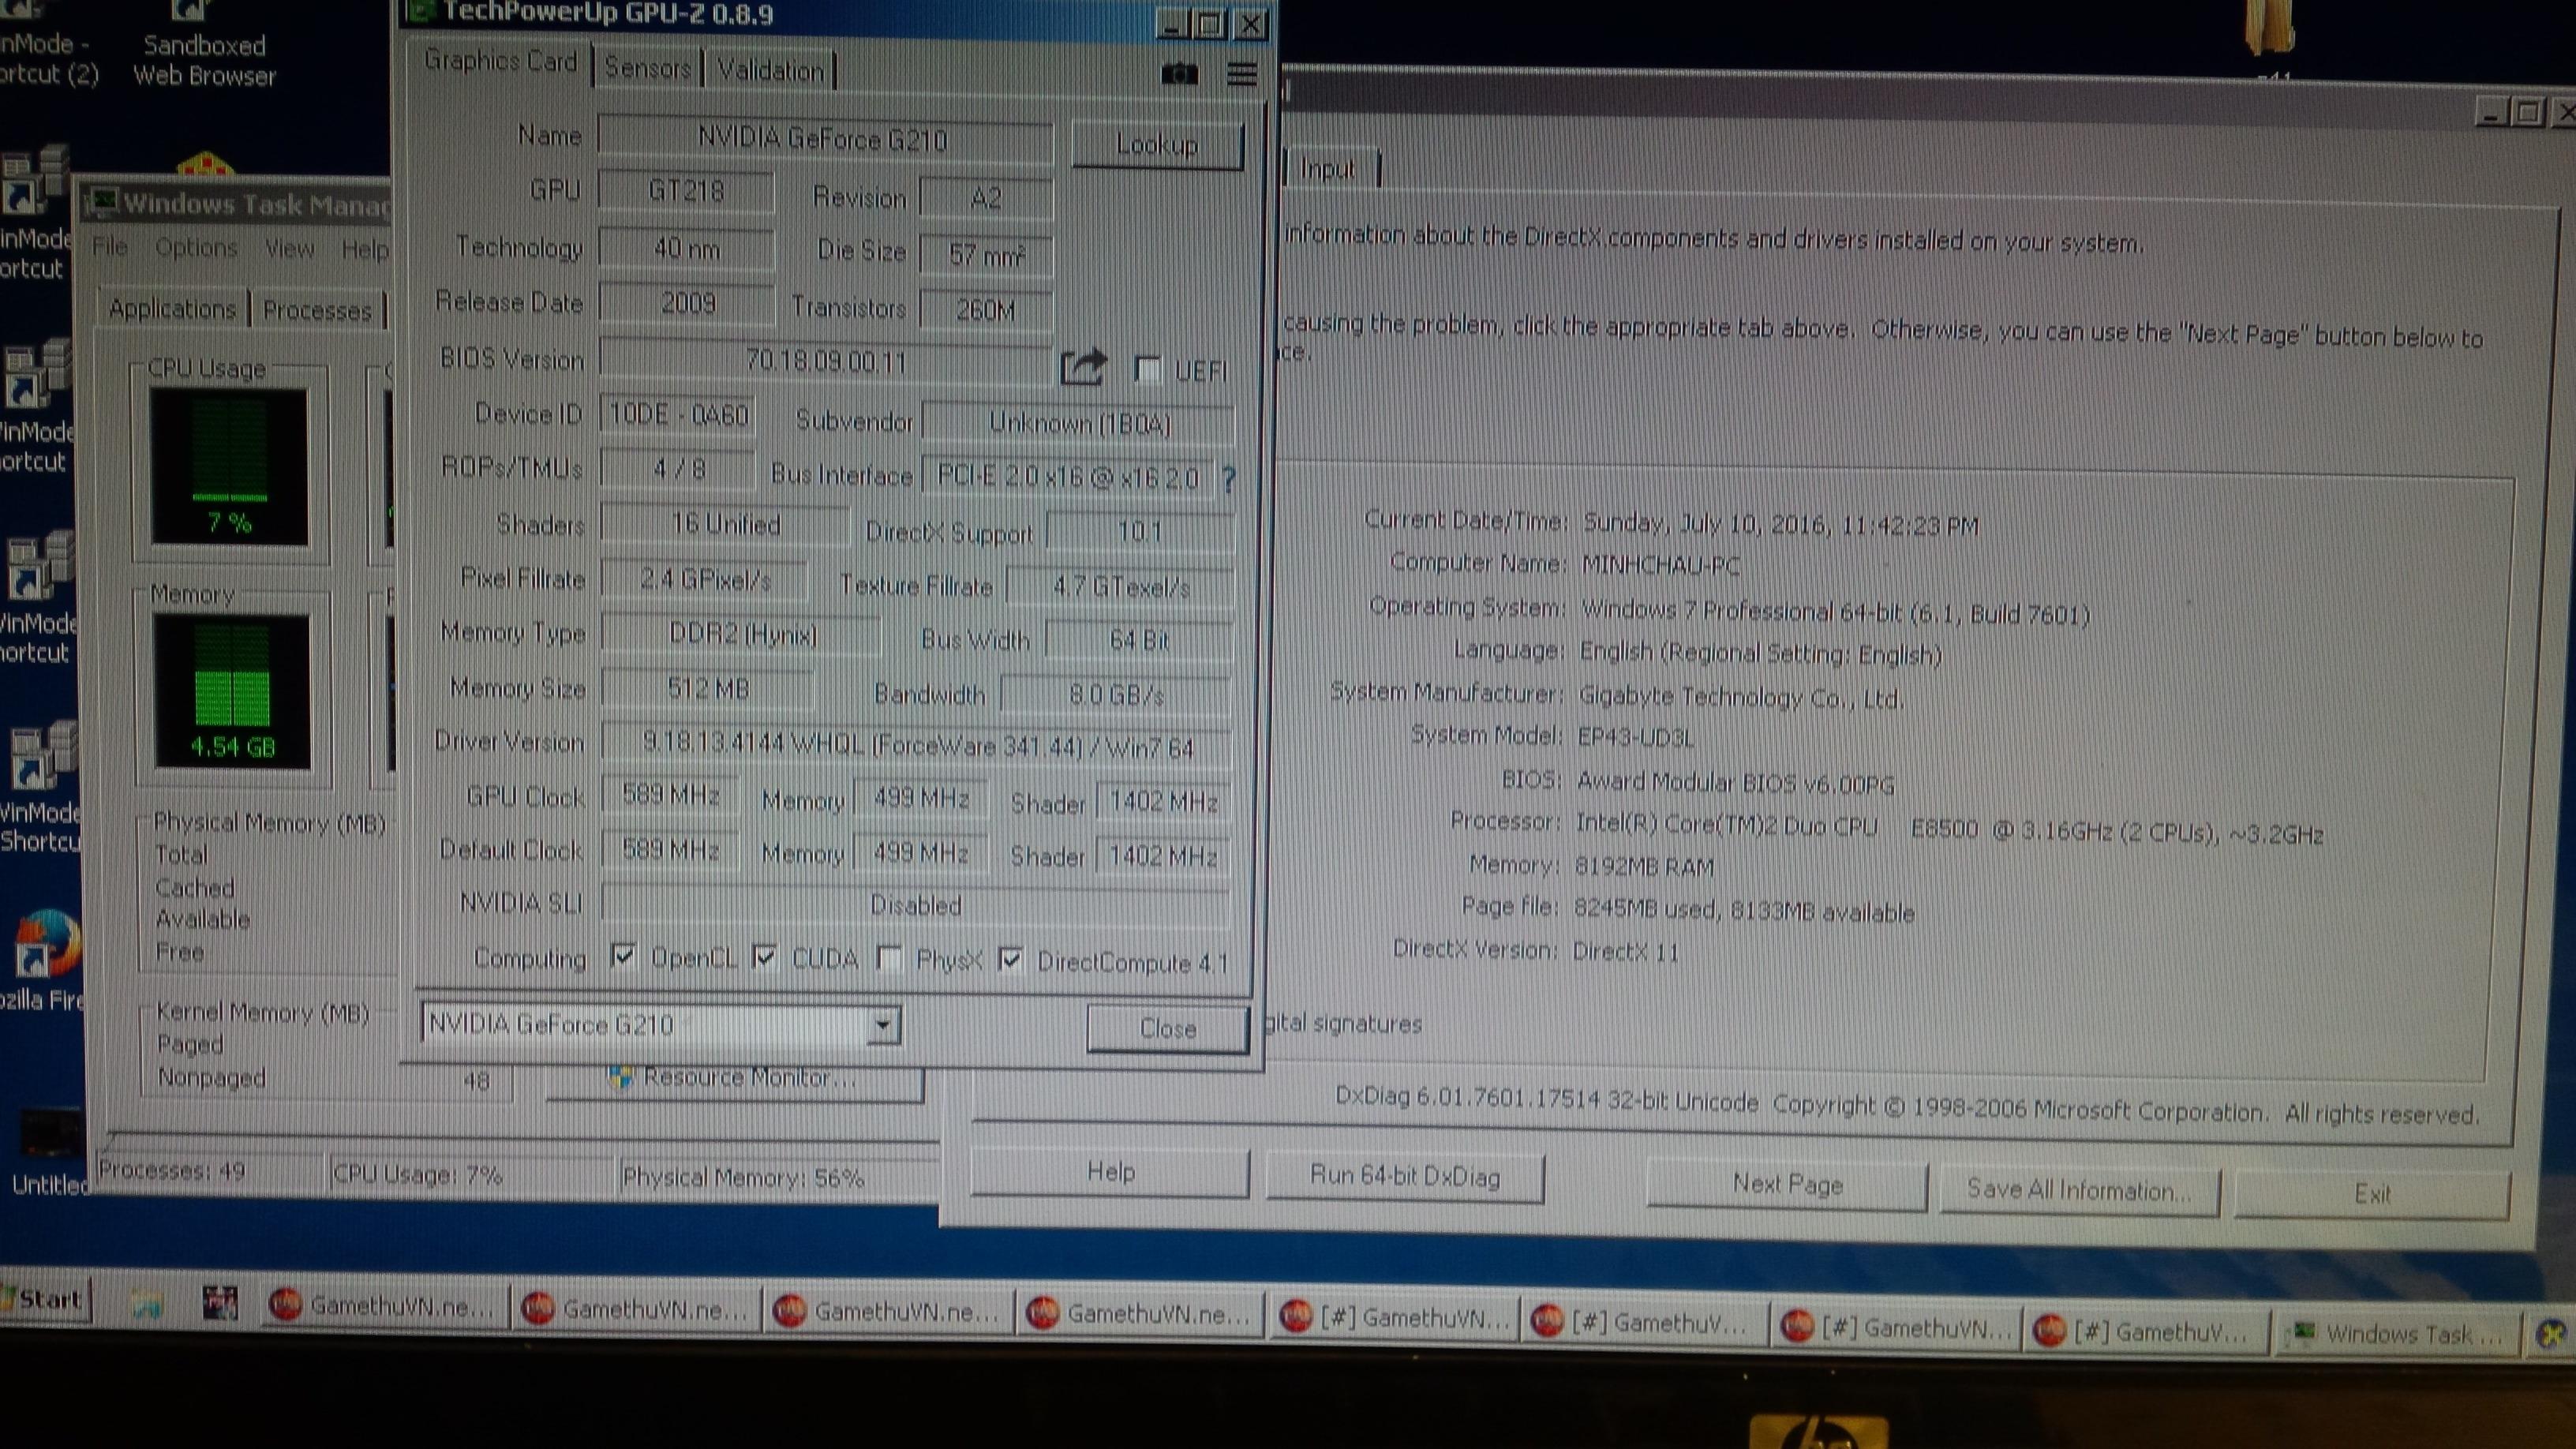Image resolution: width=2576 pixels, height=1449 pixels.
Task: Click the Technology value 40 nm
Action: coord(686,248)
